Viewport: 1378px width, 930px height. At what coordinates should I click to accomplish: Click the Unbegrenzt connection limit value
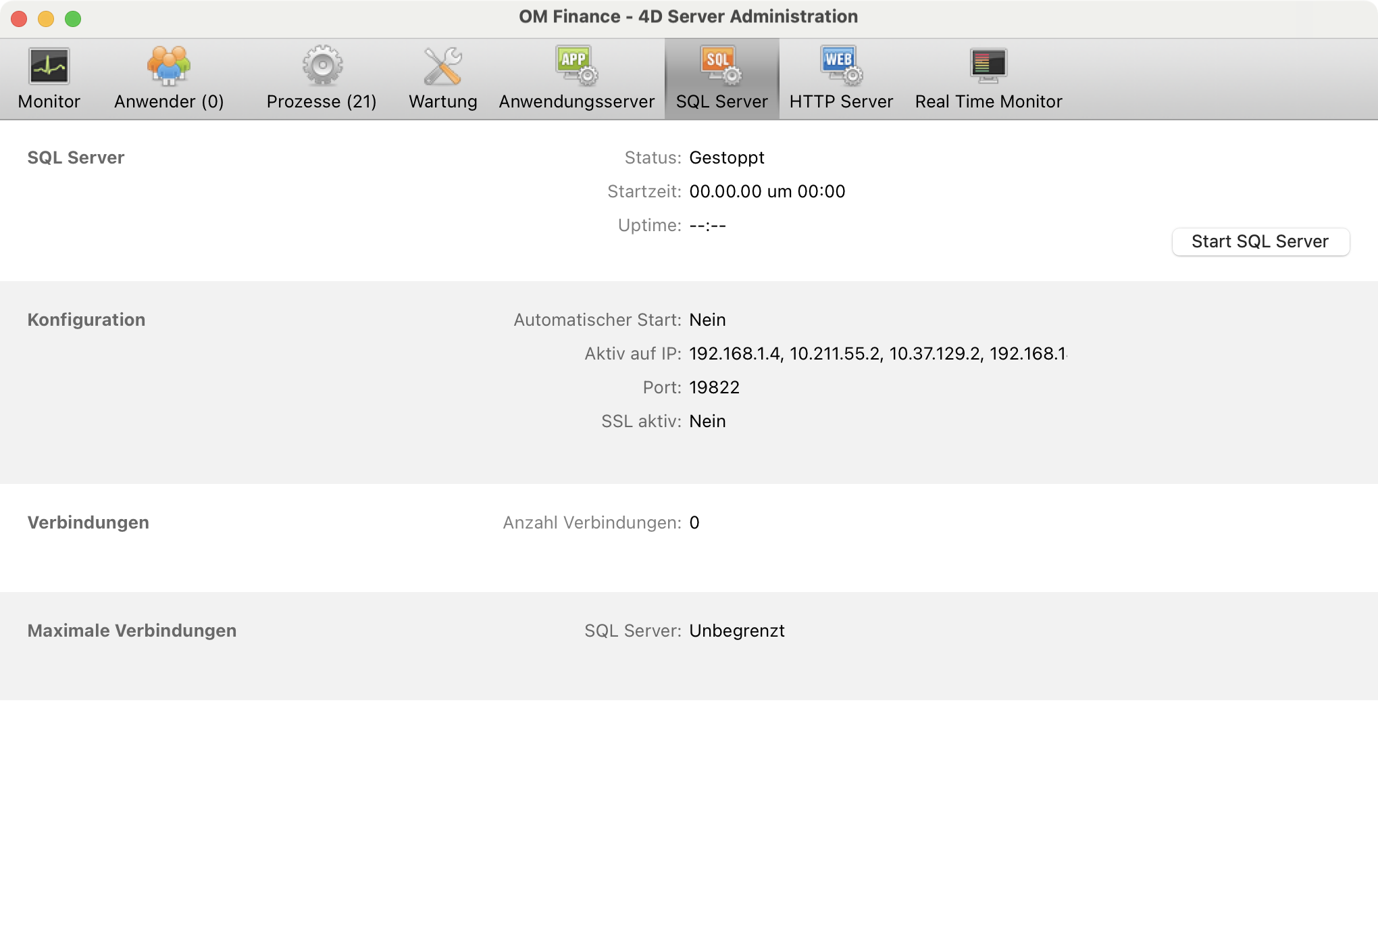(737, 631)
